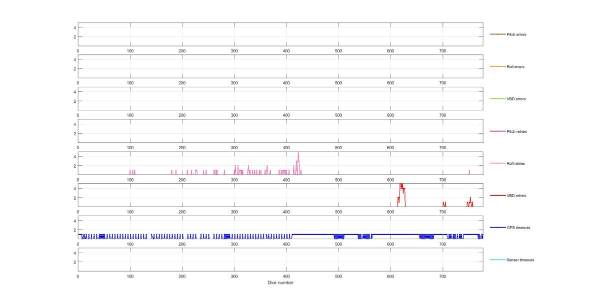
Task: Click the 600 tick below Pitch retries plot
Action: pyautogui.click(x=390, y=148)
